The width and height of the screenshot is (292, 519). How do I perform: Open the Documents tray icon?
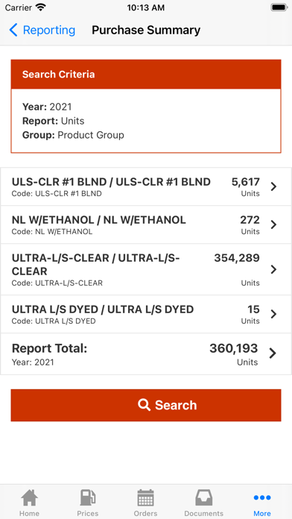203,497
